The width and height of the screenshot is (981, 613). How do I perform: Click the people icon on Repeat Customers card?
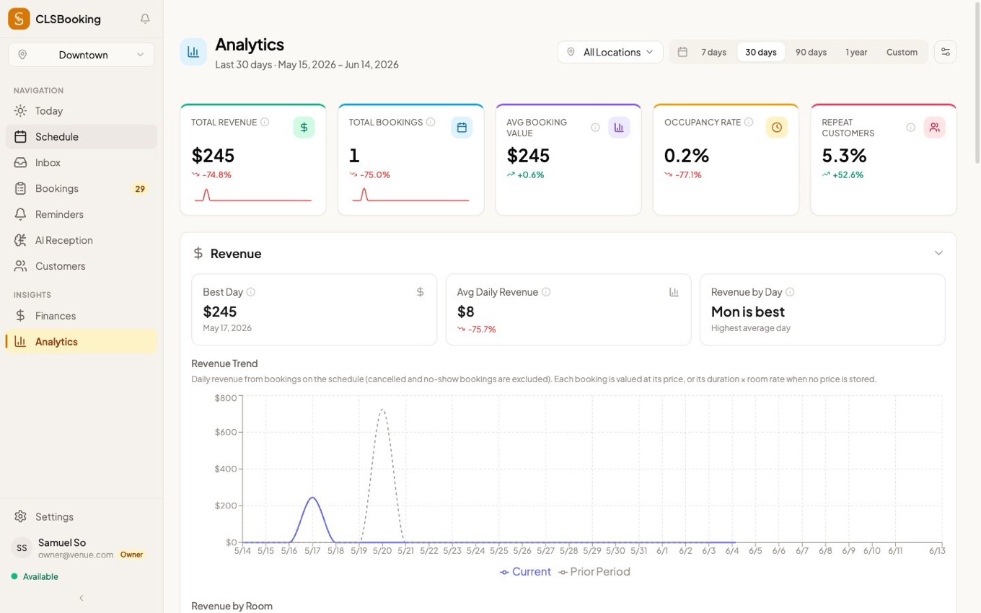click(x=935, y=128)
